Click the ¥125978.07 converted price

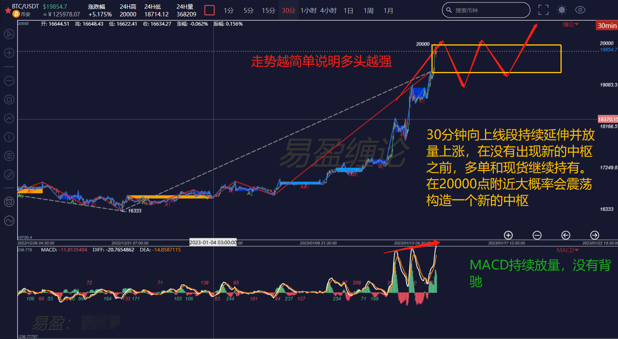coord(62,14)
